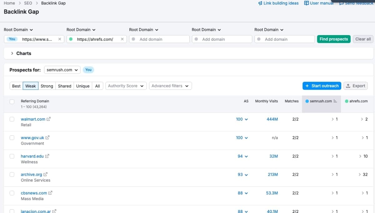Select the Shared tab
This screenshot has height=213, width=375.
[65, 86]
